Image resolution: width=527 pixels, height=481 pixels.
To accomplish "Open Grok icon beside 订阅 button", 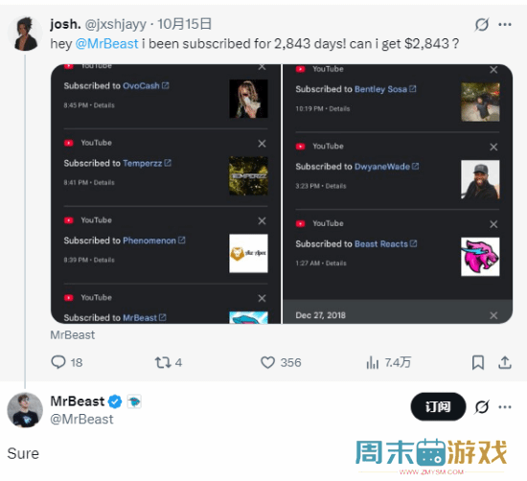I will tap(482, 407).
